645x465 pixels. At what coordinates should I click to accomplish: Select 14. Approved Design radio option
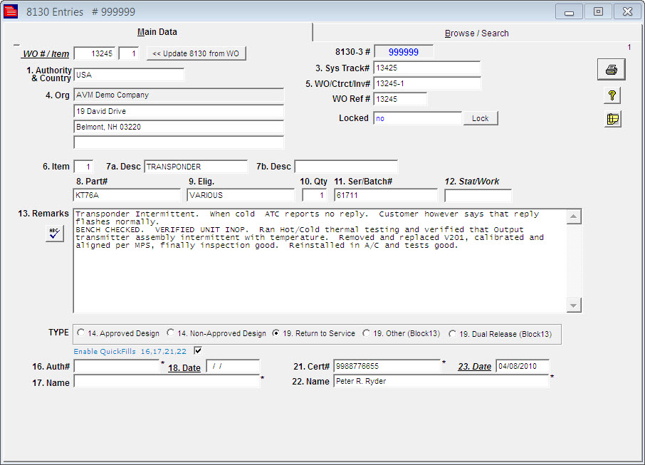(x=81, y=333)
